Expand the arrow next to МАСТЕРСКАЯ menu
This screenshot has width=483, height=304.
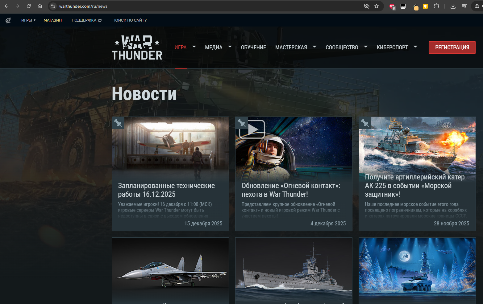tap(314, 47)
